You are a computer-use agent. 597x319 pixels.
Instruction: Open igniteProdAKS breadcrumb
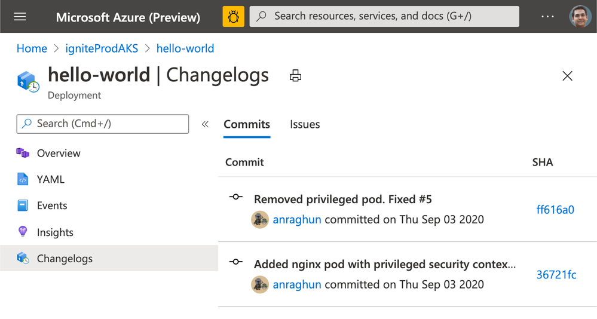click(x=102, y=48)
